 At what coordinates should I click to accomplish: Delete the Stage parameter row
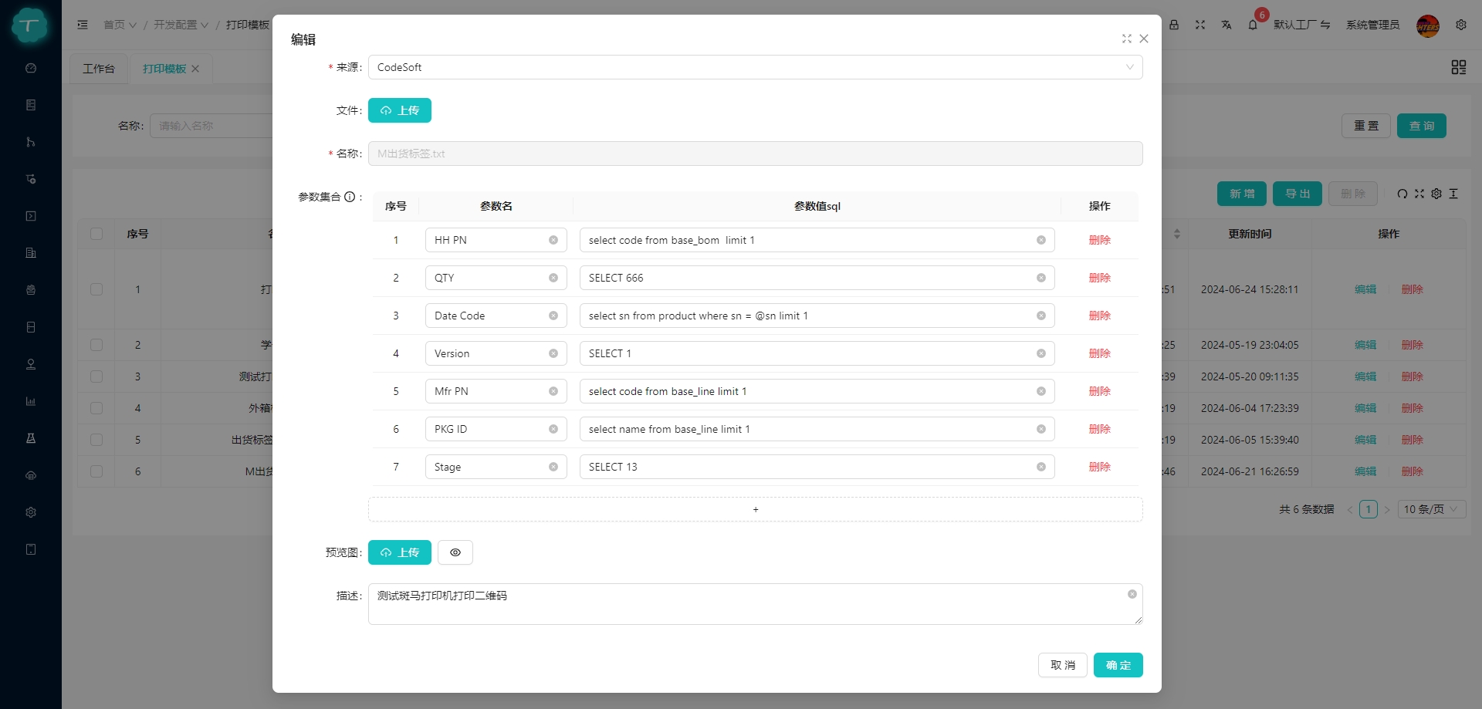(1099, 467)
